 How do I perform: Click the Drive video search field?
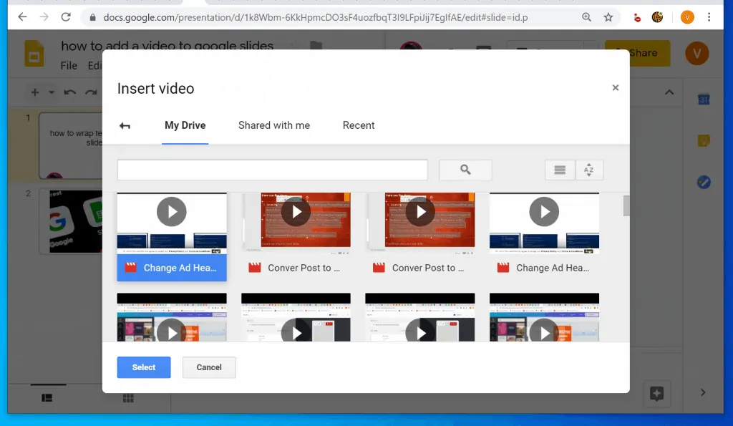click(272, 170)
